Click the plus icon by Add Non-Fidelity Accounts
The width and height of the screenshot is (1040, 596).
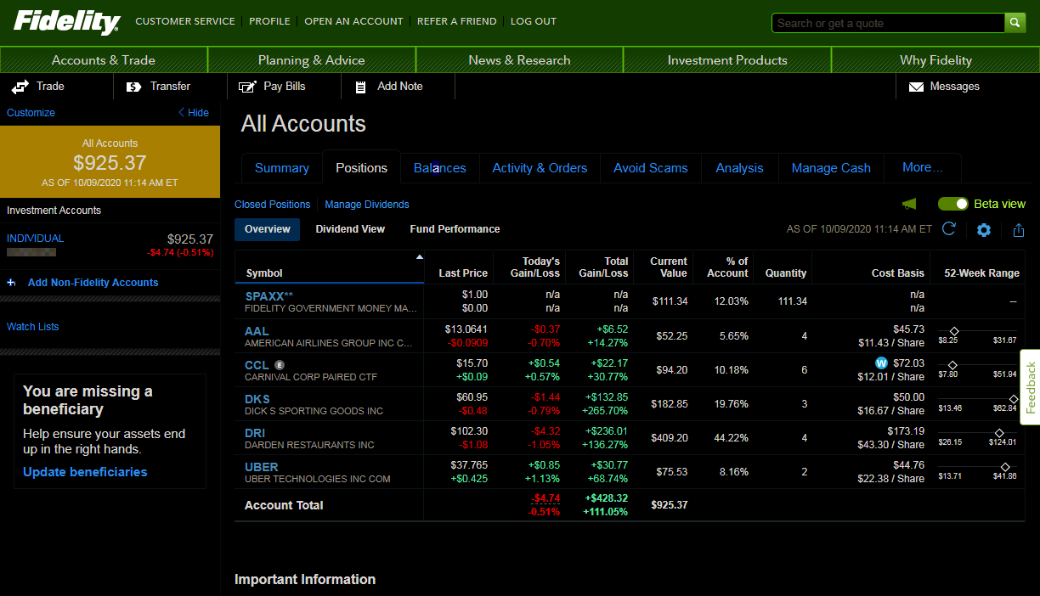11,283
